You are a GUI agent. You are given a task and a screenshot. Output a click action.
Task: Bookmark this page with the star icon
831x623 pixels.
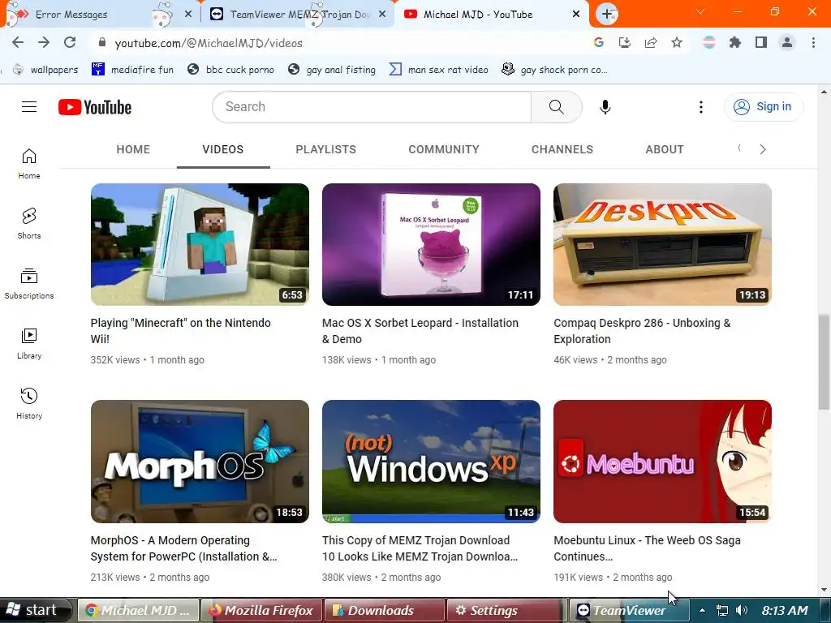point(677,42)
